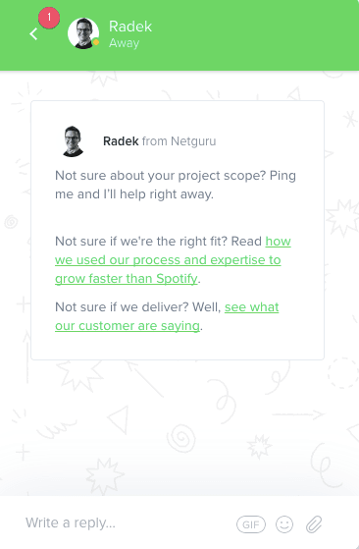Click the yellow away status dot
The width and height of the screenshot is (359, 549).
pyautogui.click(x=95, y=42)
